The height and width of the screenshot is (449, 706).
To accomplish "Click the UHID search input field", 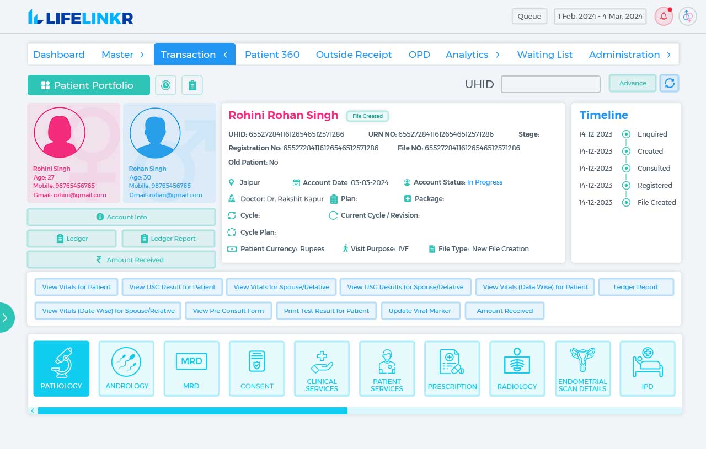I will [x=550, y=85].
